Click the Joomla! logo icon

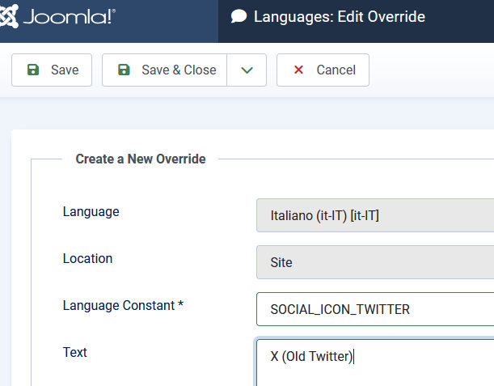[x=12, y=17]
